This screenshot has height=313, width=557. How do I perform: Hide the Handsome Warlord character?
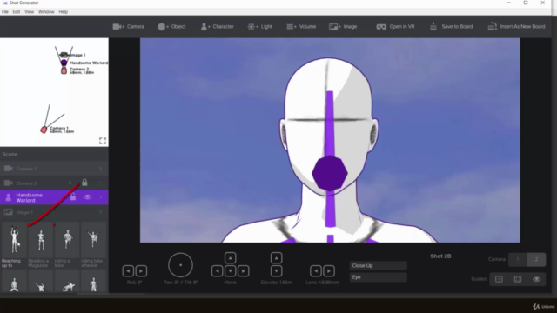click(87, 197)
